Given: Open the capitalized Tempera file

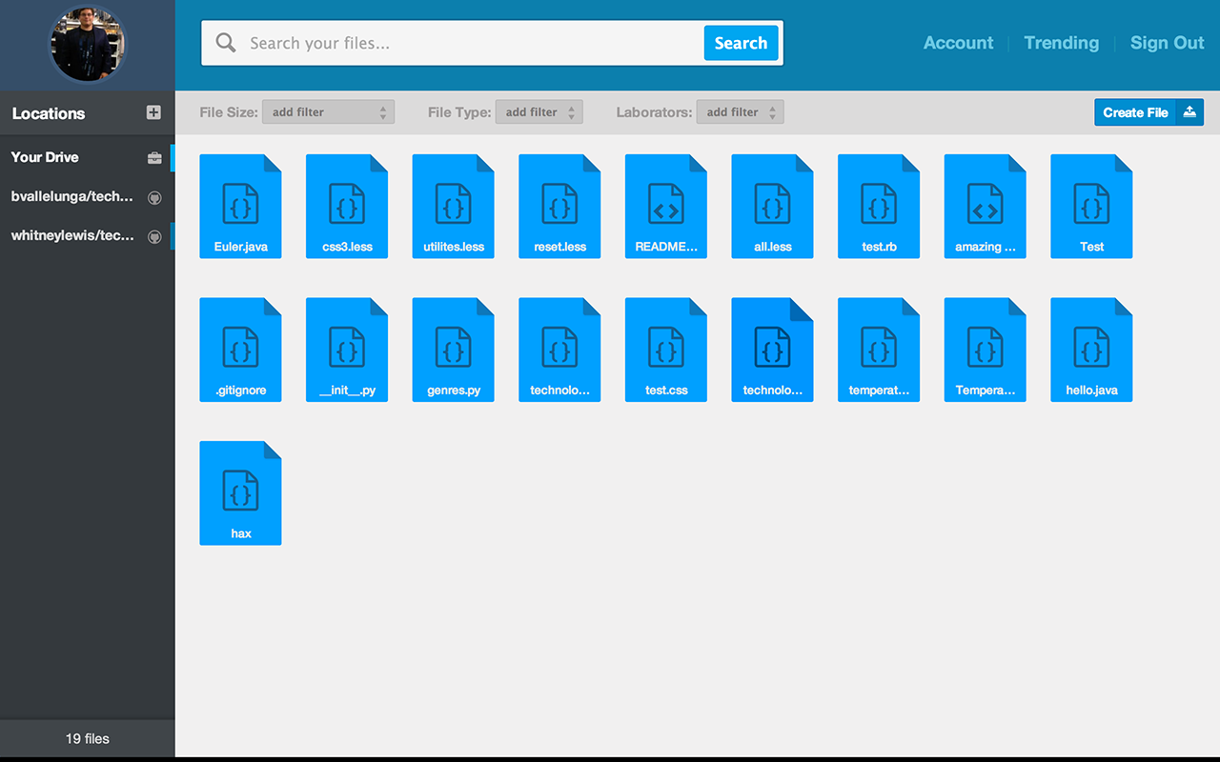Looking at the screenshot, I should coord(986,350).
